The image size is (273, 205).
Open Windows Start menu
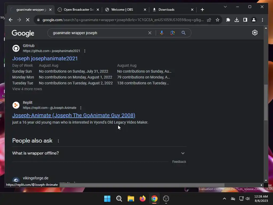(107, 199)
